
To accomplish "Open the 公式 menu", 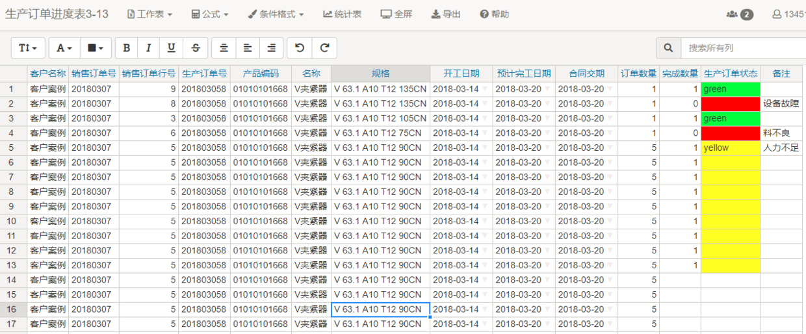I will click(210, 14).
